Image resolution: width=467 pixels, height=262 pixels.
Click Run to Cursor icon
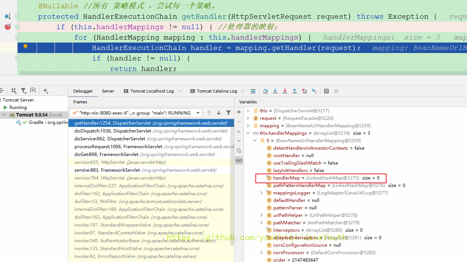(x=314, y=91)
